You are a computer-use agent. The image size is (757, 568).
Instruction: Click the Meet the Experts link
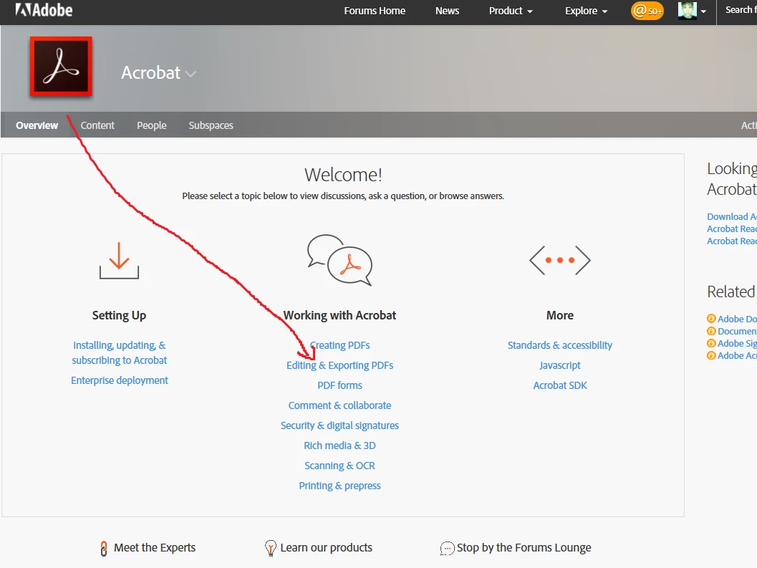coord(155,548)
